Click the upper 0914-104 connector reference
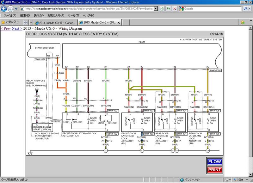The width and height of the screenshot is (253, 183). (x=182, y=111)
